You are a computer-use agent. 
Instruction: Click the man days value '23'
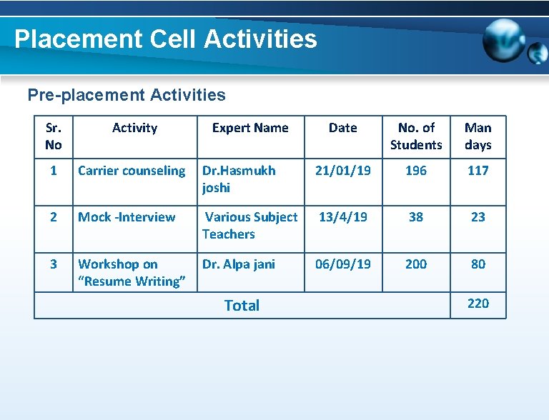(x=478, y=217)
